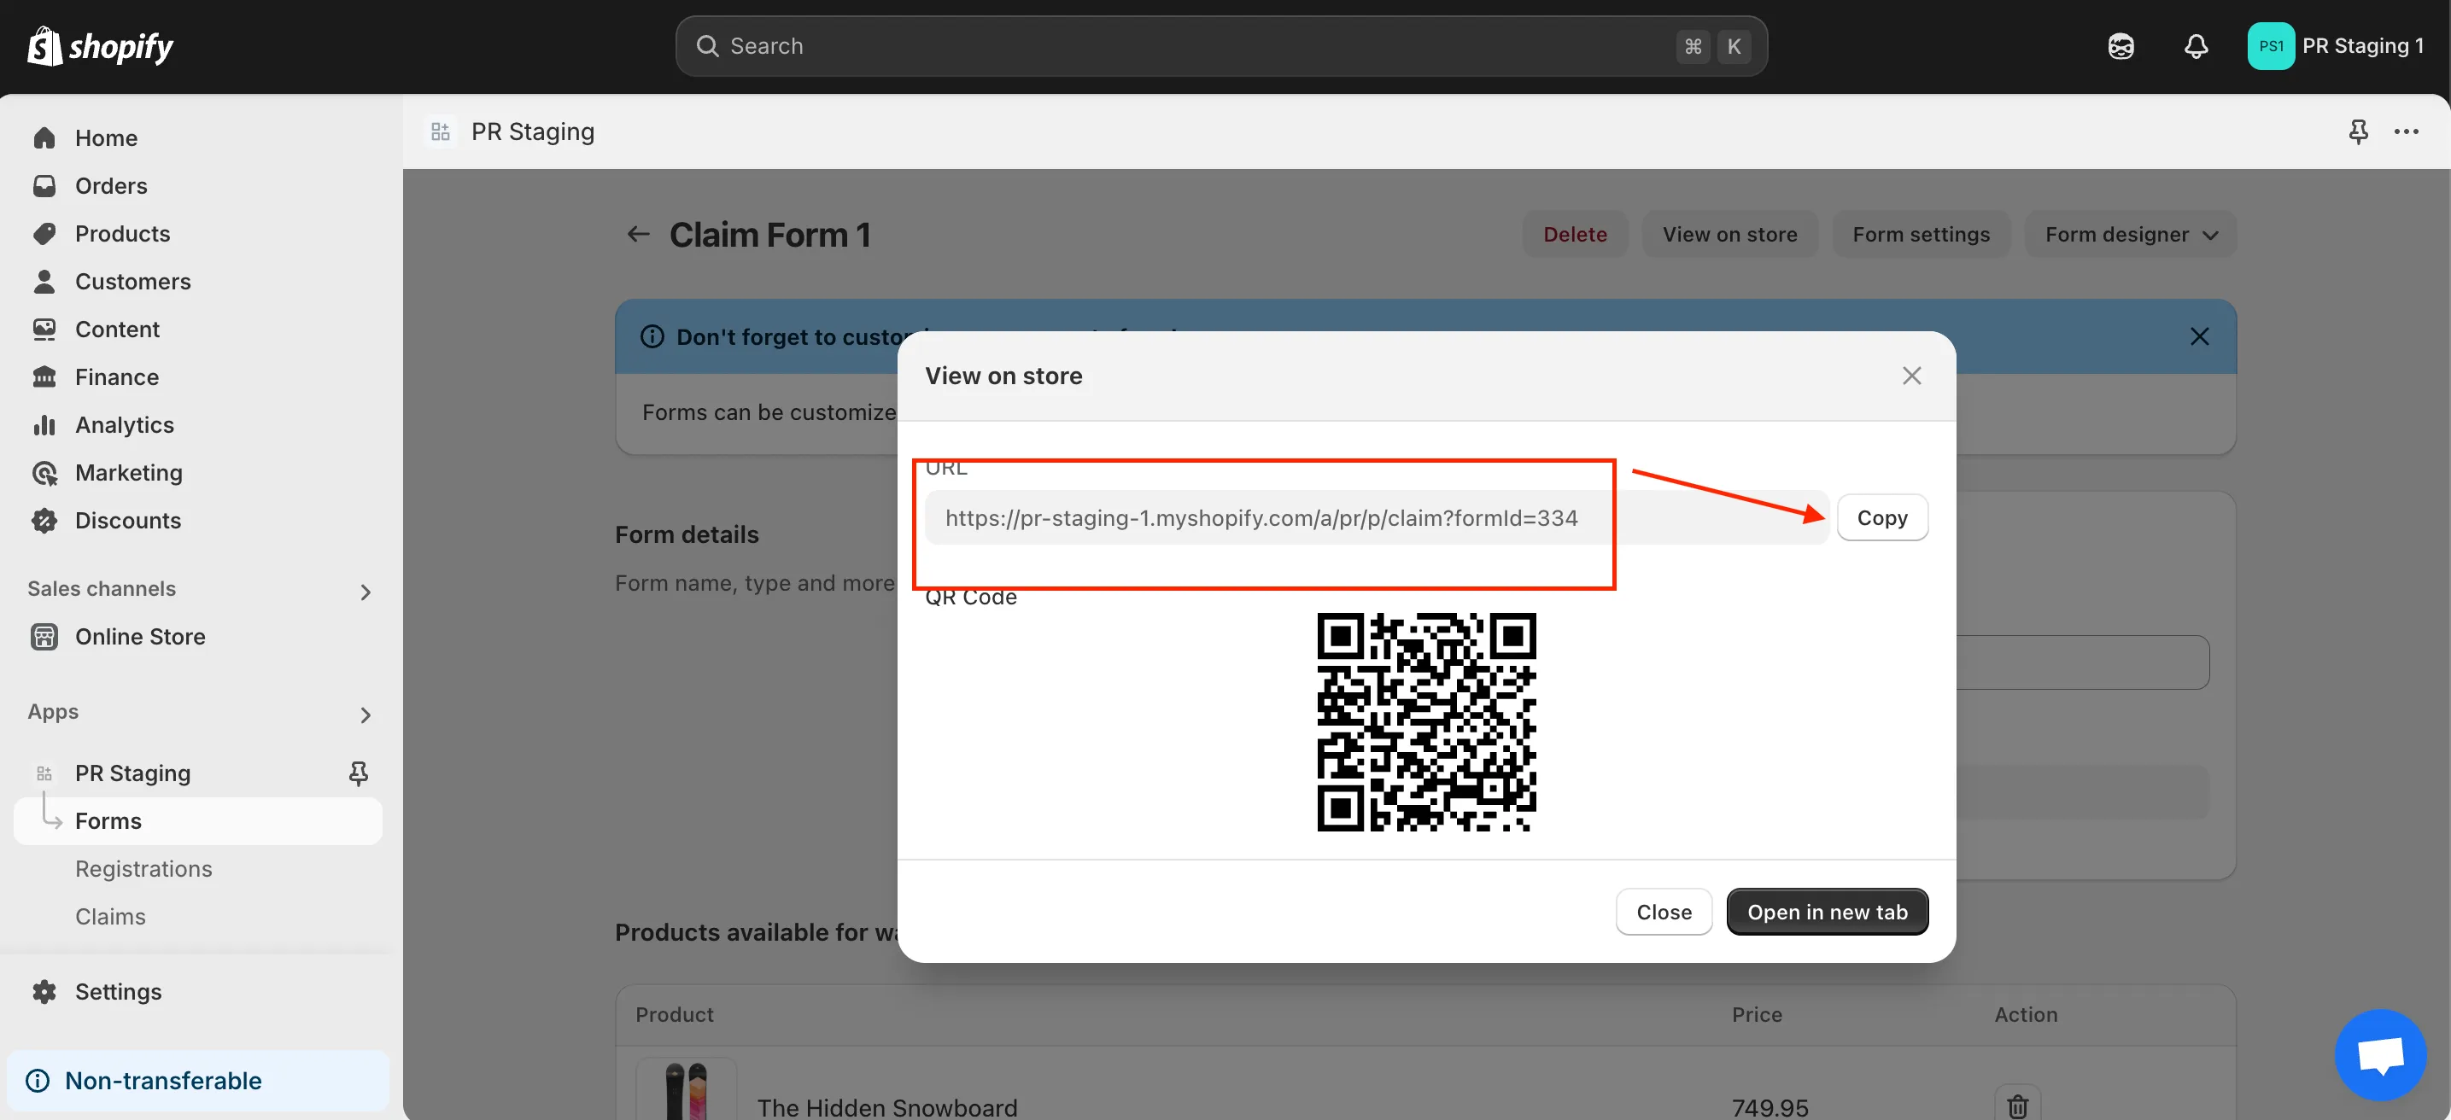Dismiss the blue info banner with X

pyautogui.click(x=2199, y=335)
